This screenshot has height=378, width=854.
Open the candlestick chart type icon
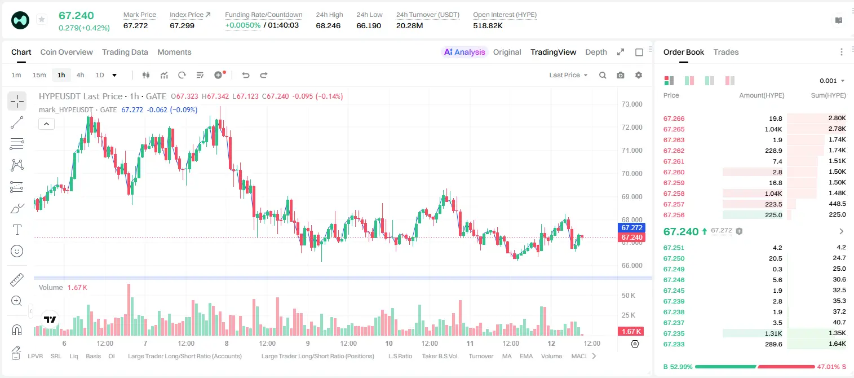click(x=147, y=75)
